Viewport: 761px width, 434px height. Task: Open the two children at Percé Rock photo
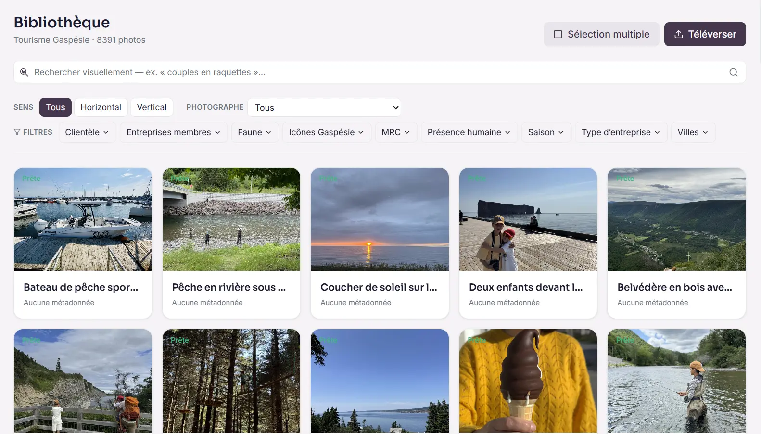point(528,219)
